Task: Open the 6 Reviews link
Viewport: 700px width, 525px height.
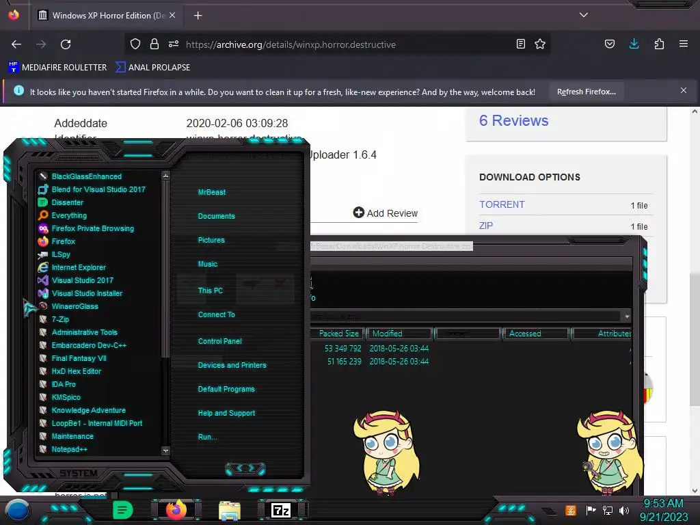Action: pyautogui.click(x=513, y=120)
